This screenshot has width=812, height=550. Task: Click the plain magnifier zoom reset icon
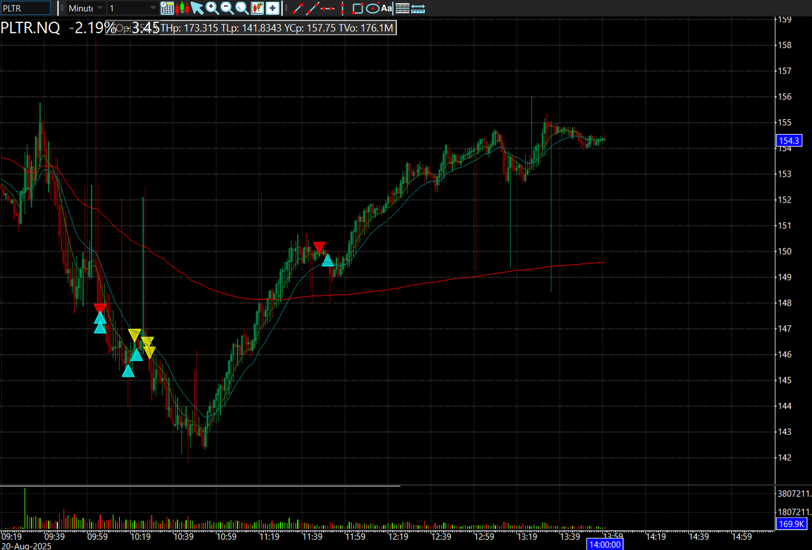click(242, 8)
